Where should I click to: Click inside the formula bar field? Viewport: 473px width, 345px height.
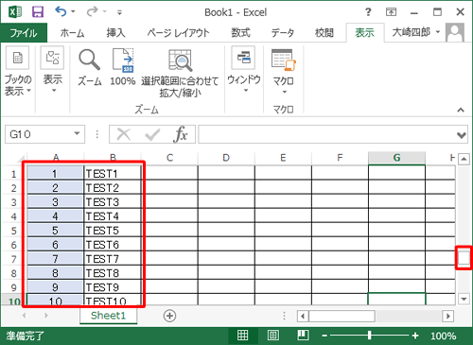[326, 134]
